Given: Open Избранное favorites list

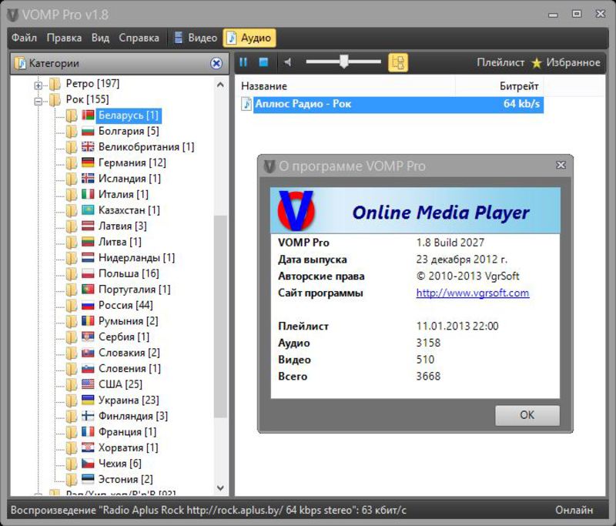Looking at the screenshot, I should 573,62.
